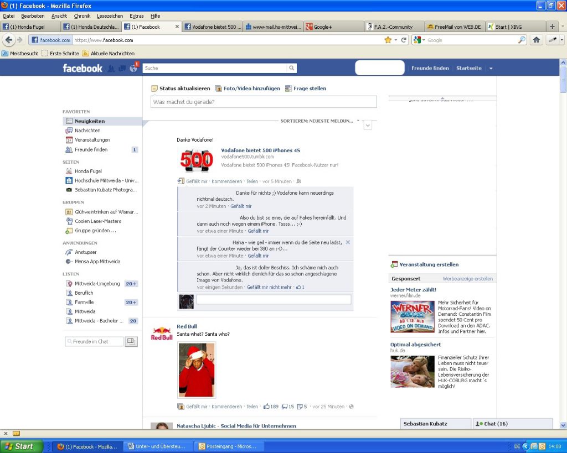Open Meistbesucht bookmarks folder
The image size is (567, 453).
click(x=20, y=54)
